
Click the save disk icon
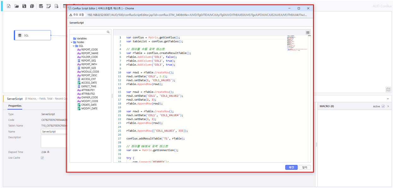point(24,6)
